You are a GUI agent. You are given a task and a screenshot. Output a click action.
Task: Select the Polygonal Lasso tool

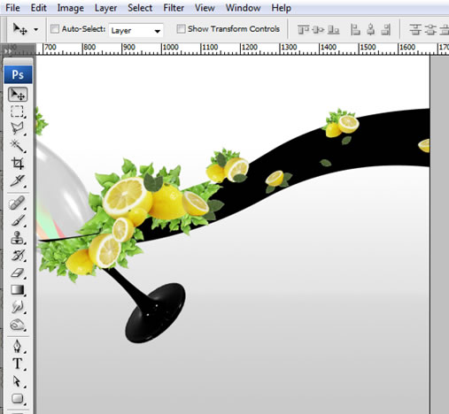click(x=17, y=128)
